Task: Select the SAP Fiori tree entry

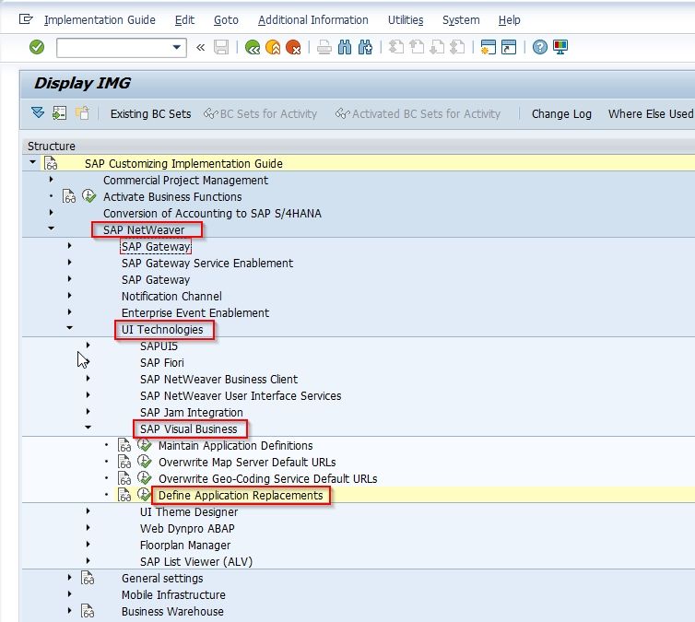Action: coord(162,362)
